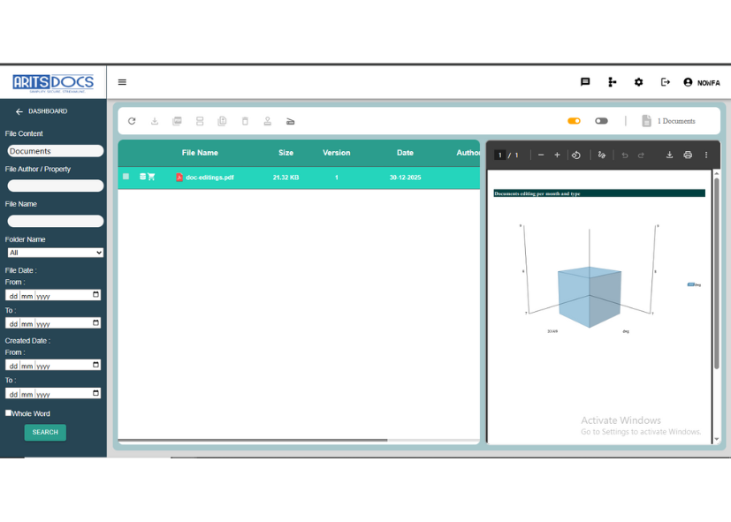731x522 pixels.
Task: Open the chat messages icon
Action: coord(585,82)
